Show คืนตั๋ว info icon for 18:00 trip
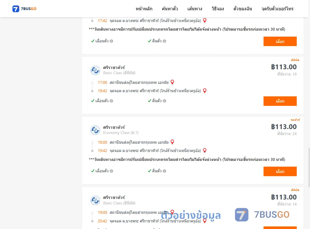The image size is (310, 229). [164, 171]
